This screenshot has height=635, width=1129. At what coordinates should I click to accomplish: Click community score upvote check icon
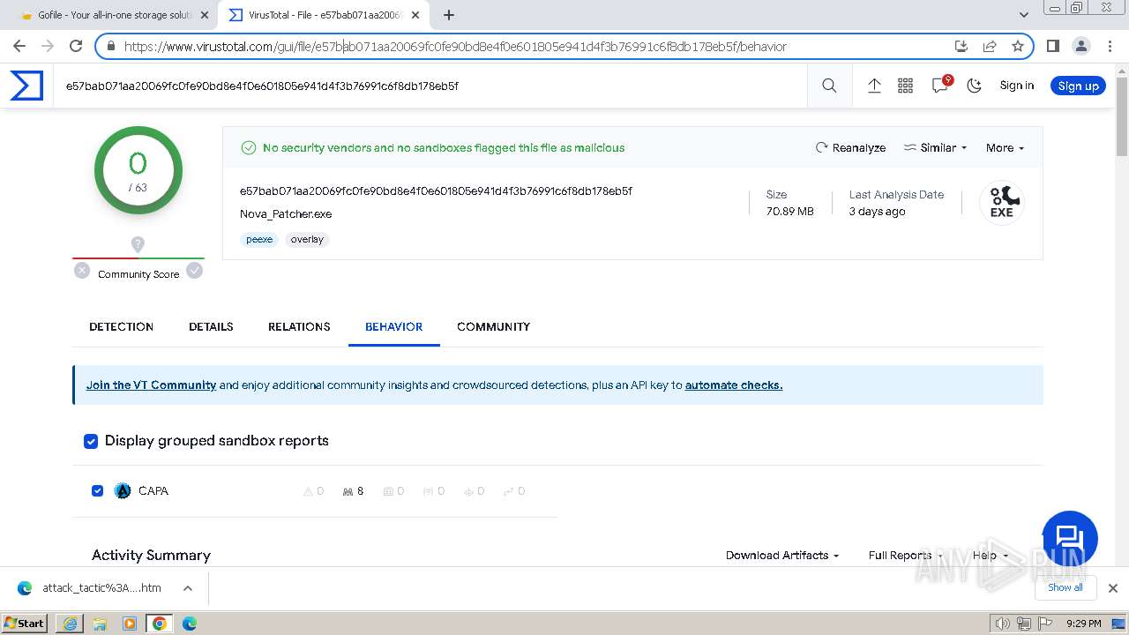pyautogui.click(x=195, y=271)
